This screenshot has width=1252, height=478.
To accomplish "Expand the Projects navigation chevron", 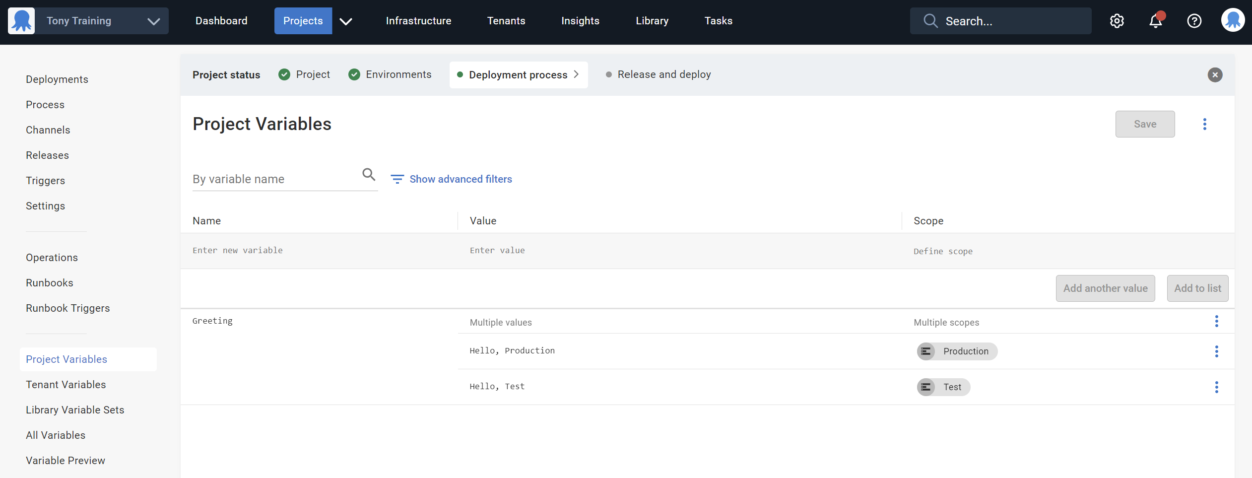I will click(x=346, y=21).
